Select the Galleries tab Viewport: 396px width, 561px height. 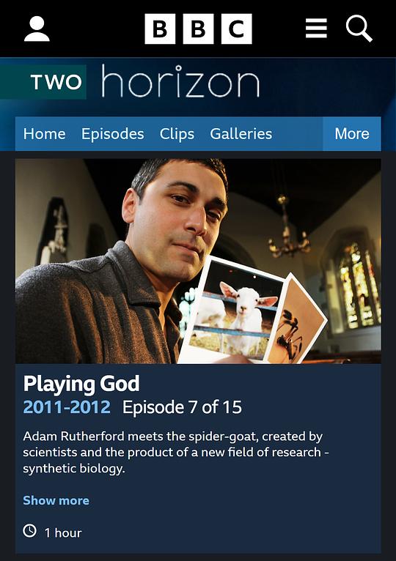coord(241,134)
